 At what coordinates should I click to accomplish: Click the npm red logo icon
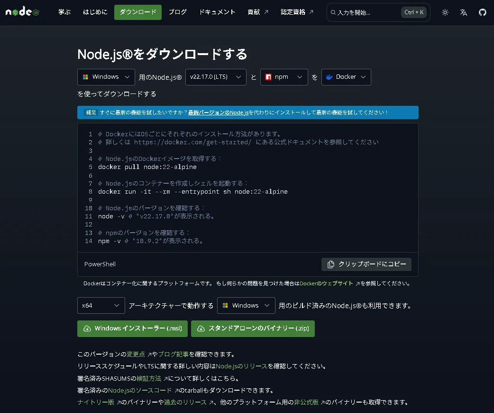coord(268,77)
